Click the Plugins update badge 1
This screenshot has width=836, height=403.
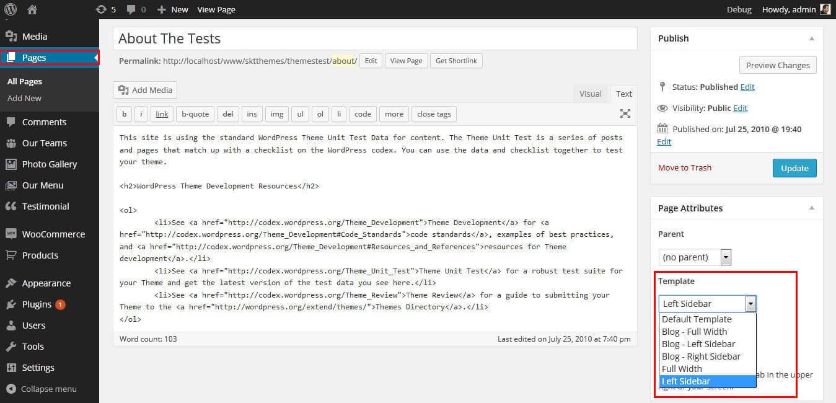tap(60, 304)
